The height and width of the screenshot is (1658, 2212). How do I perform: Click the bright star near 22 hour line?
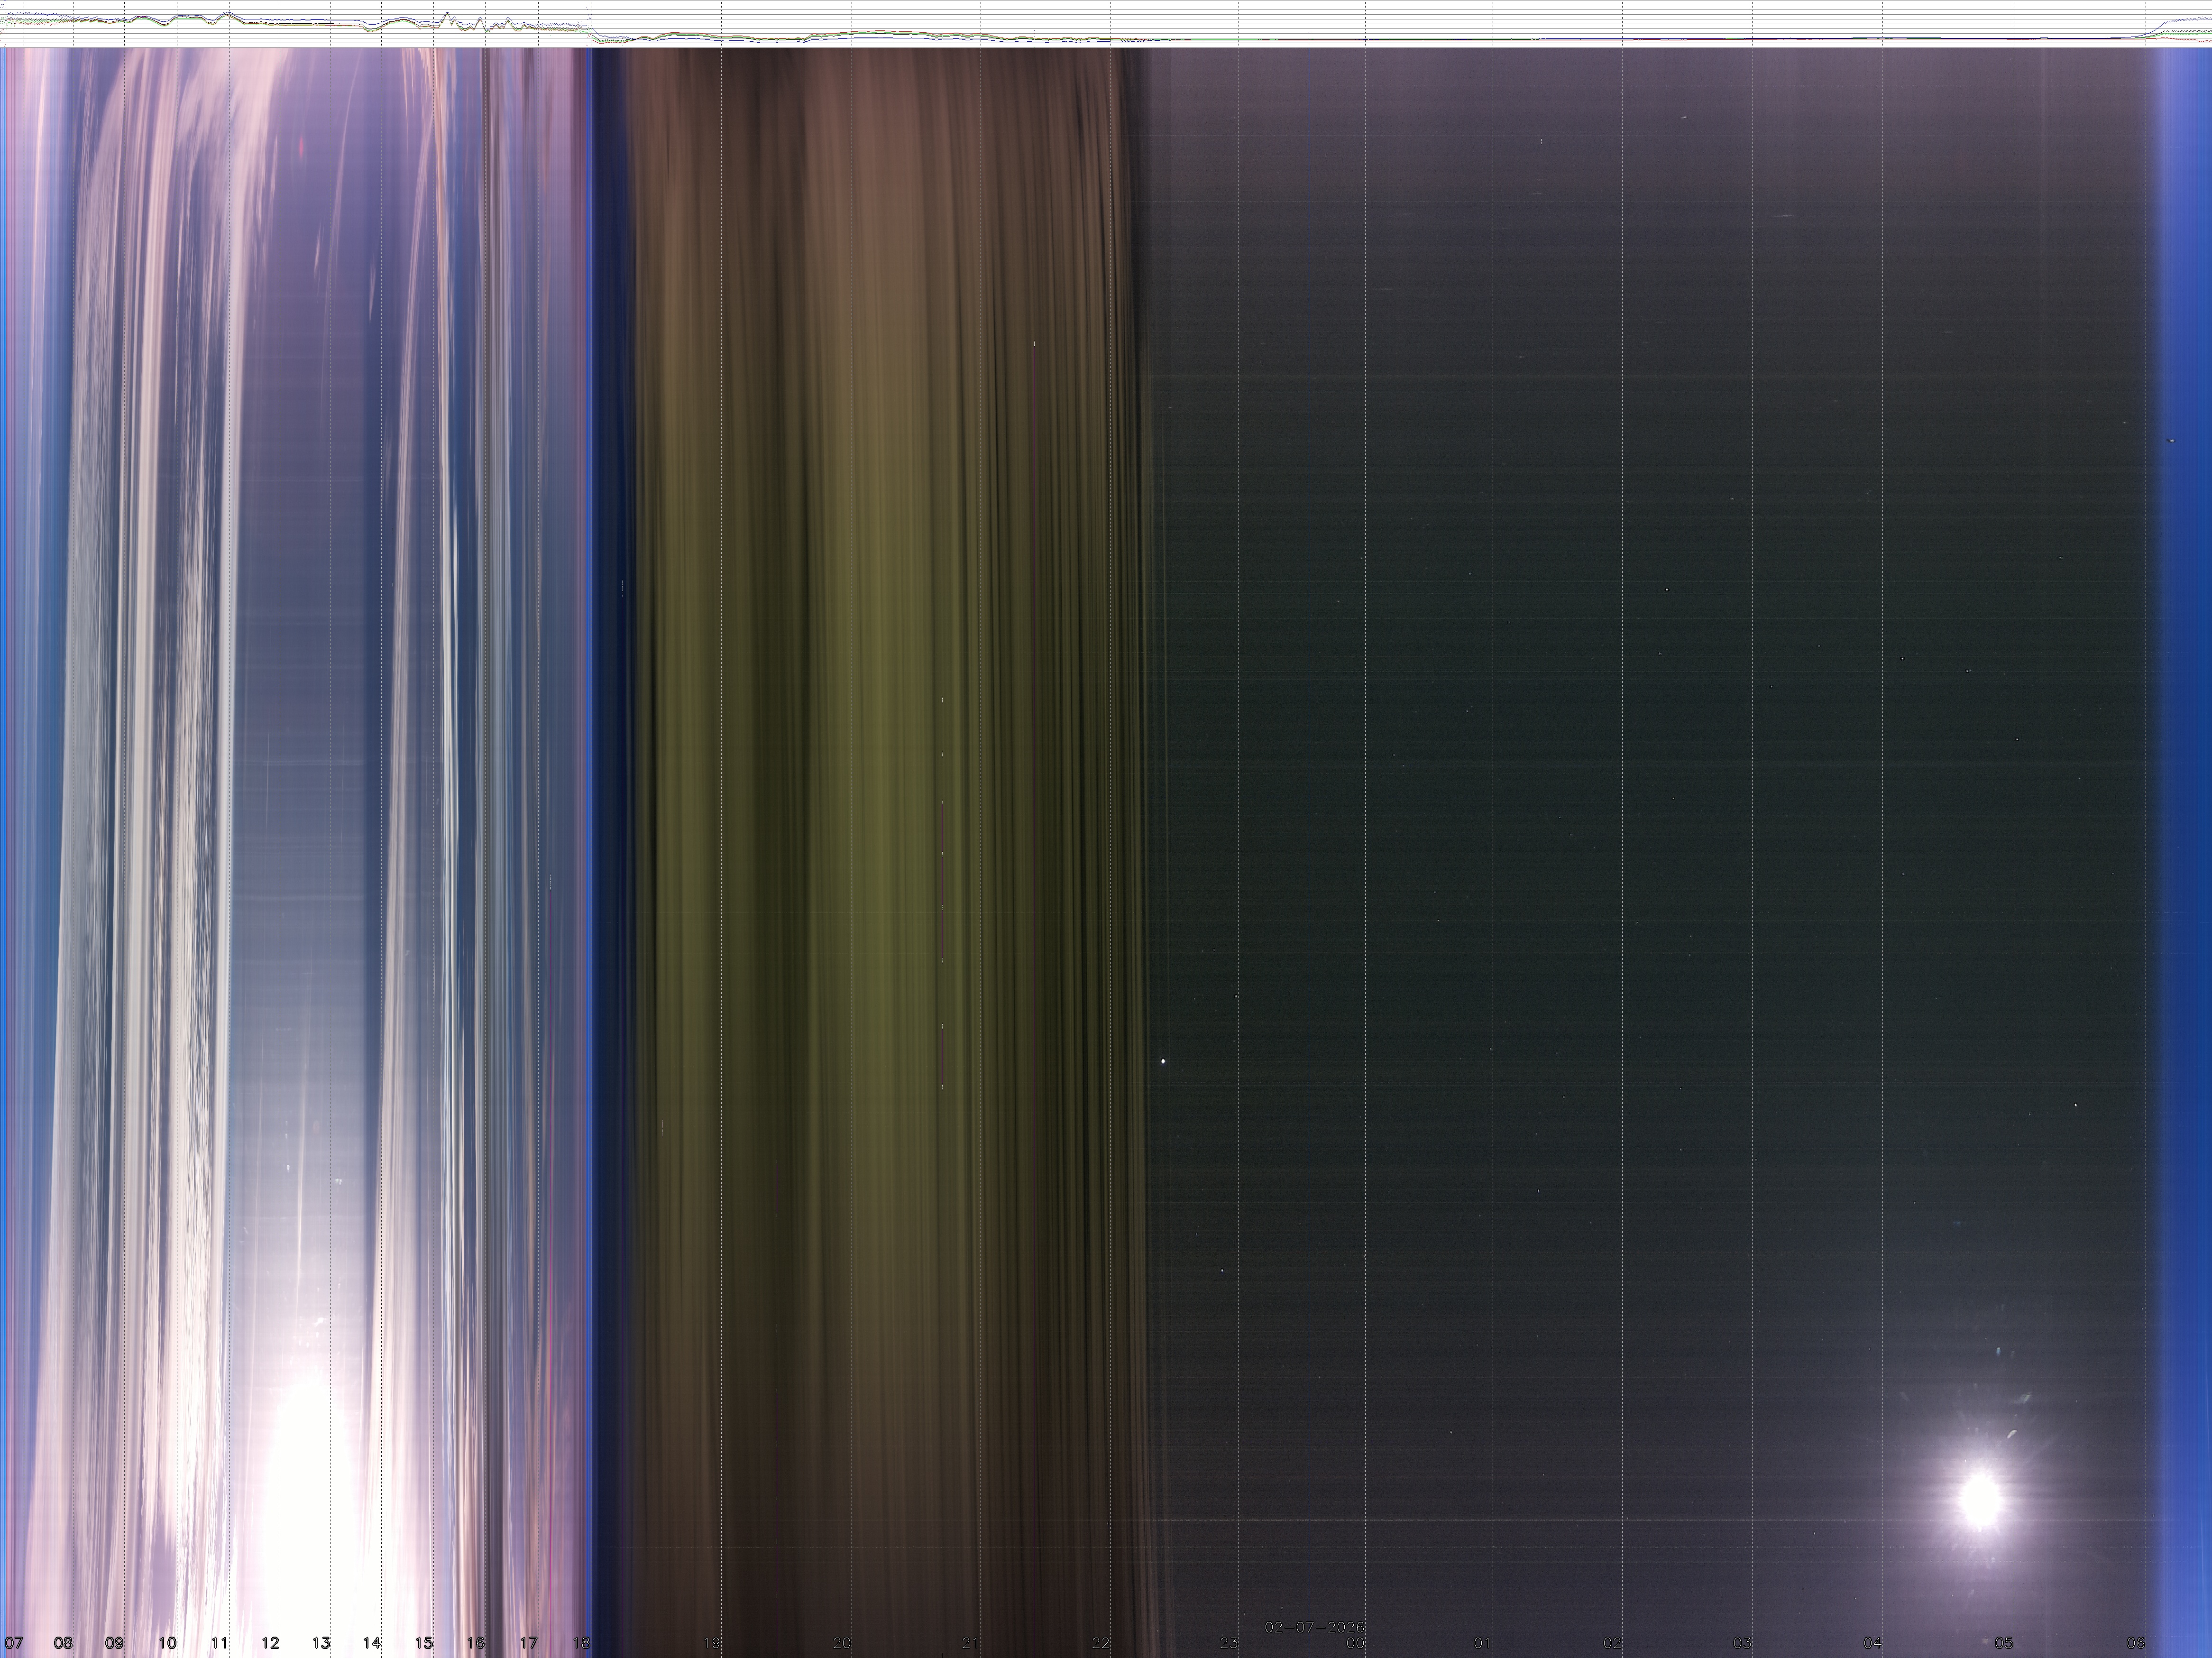click(x=1162, y=1062)
